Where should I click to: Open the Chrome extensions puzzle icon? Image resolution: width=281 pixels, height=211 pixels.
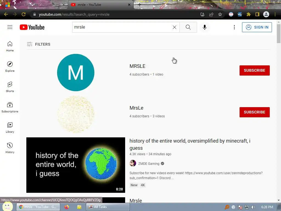pyautogui.click(x=249, y=14)
